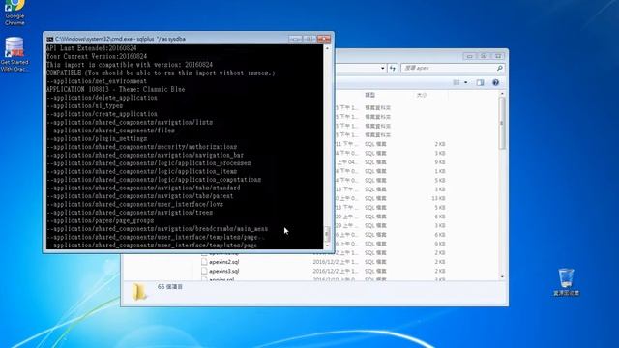Sort by the 大小 column header in Explorer
The height and width of the screenshot is (348, 619).
tap(422, 95)
